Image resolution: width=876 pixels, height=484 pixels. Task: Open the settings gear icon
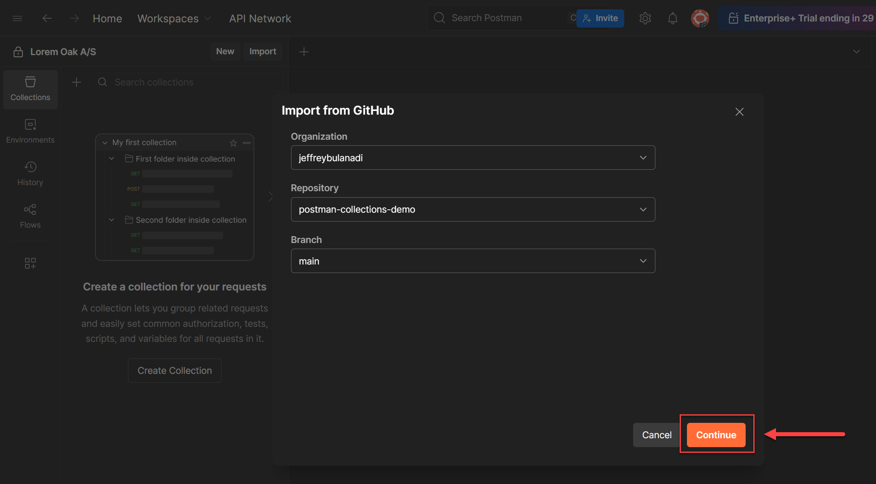(645, 18)
